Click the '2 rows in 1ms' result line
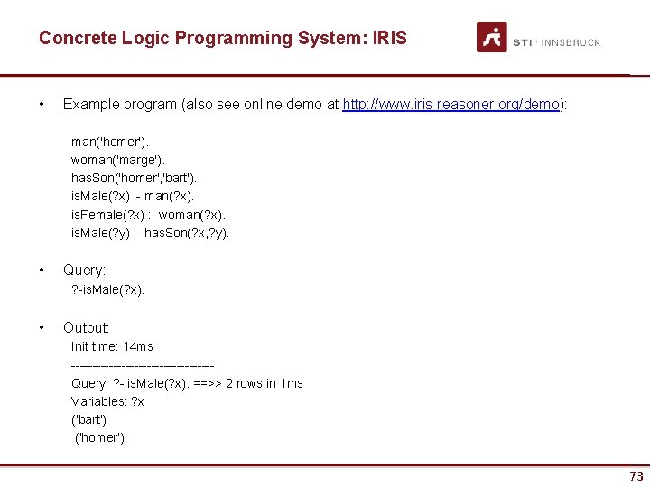 [x=187, y=383]
